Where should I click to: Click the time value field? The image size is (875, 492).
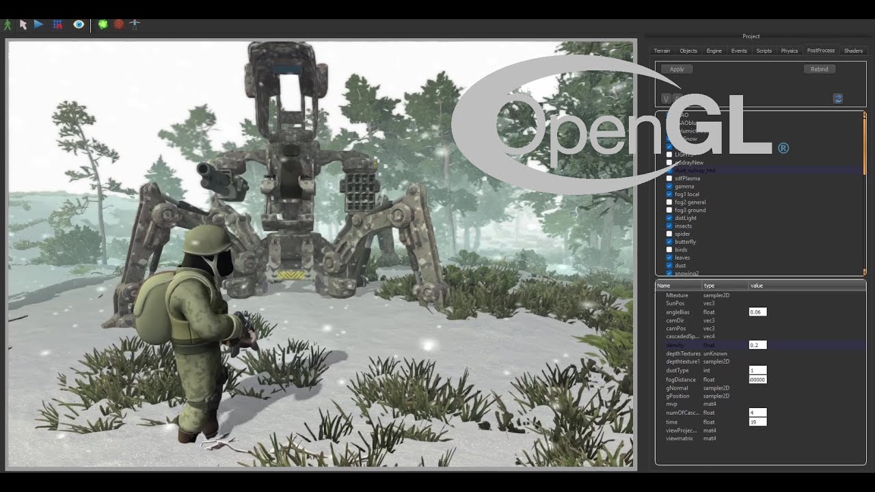coord(757,422)
